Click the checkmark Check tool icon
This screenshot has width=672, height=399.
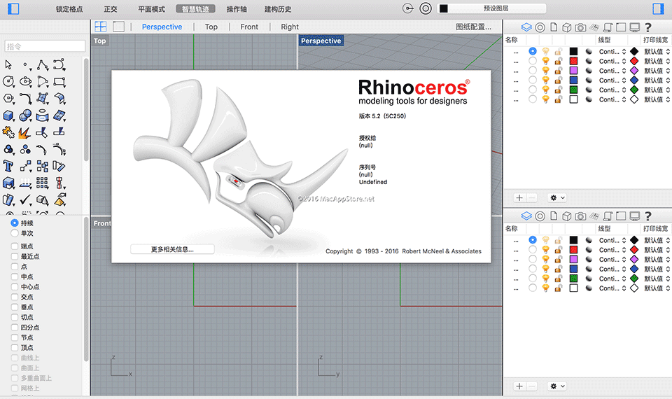26,199
